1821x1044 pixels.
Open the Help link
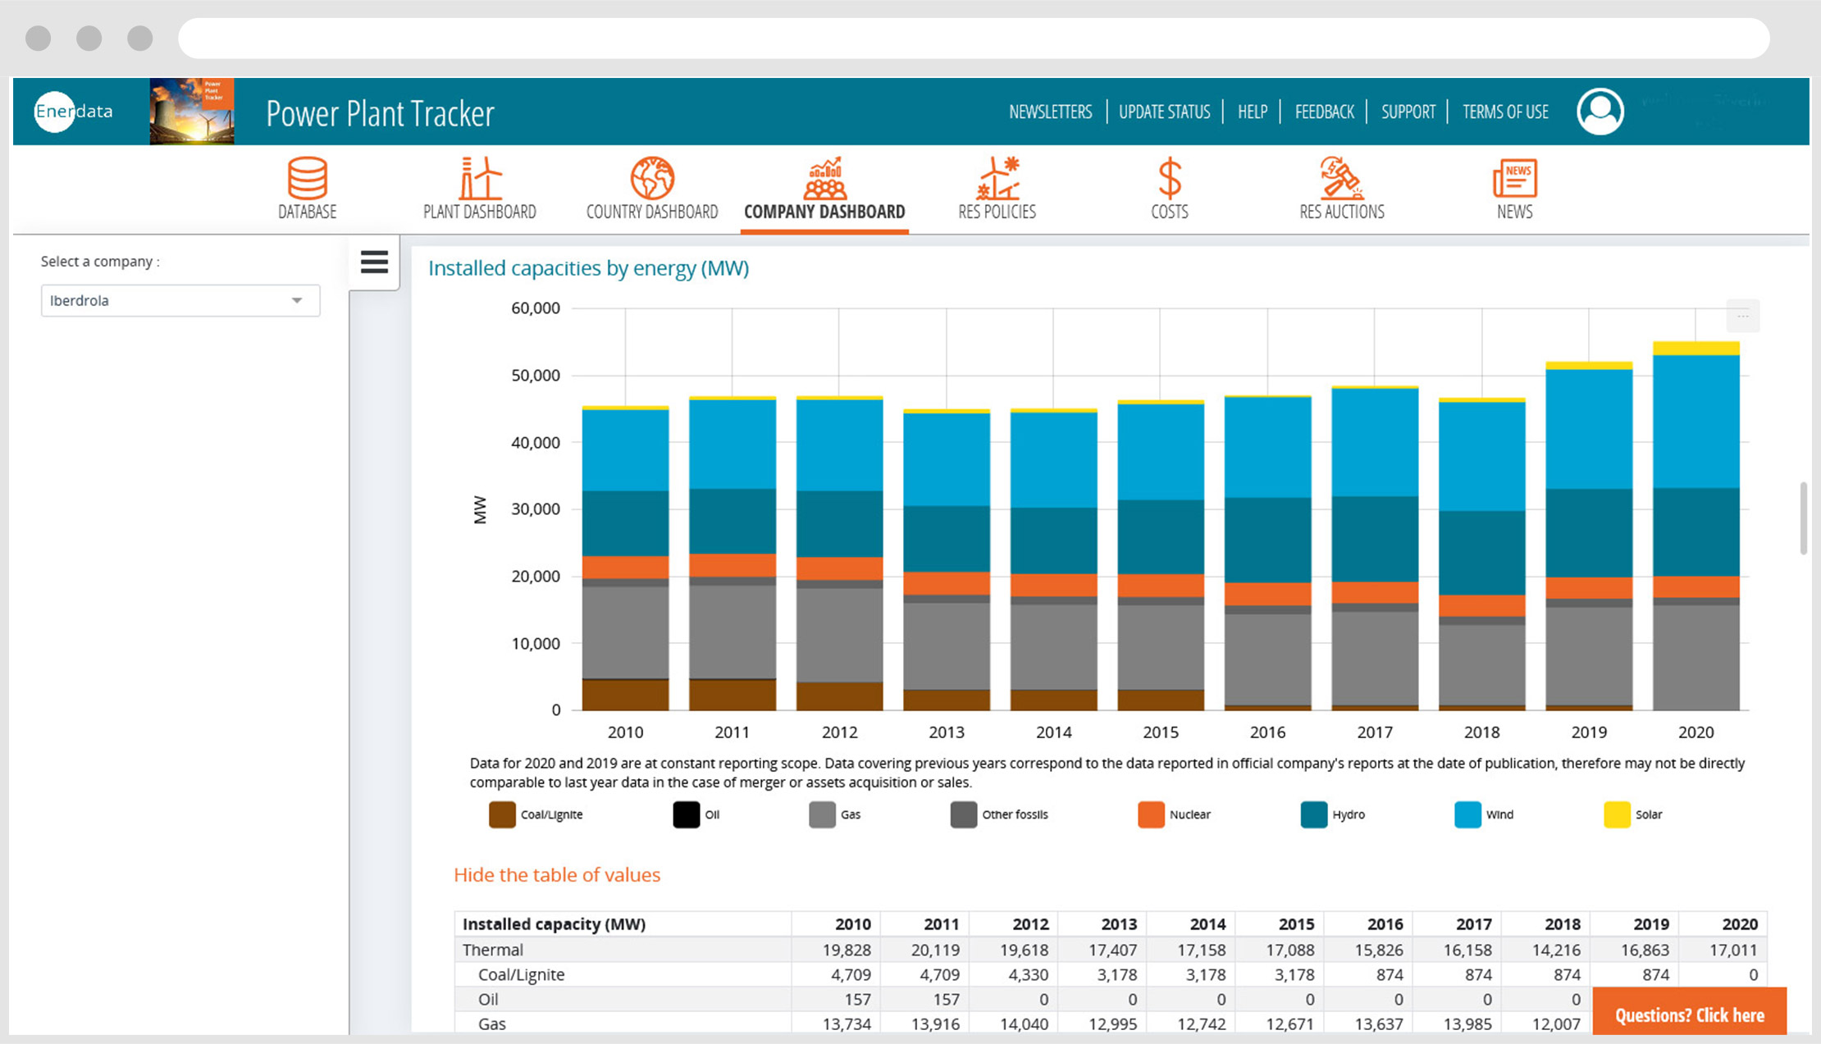tap(1253, 112)
